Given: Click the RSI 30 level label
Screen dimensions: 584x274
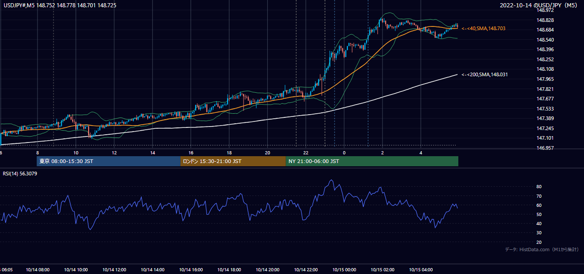Looking at the screenshot, I should (539, 232).
